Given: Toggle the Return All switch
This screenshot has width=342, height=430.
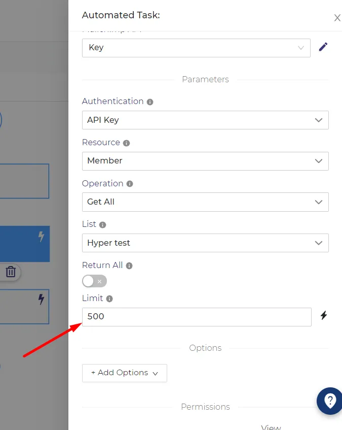Looking at the screenshot, I should pos(94,281).
